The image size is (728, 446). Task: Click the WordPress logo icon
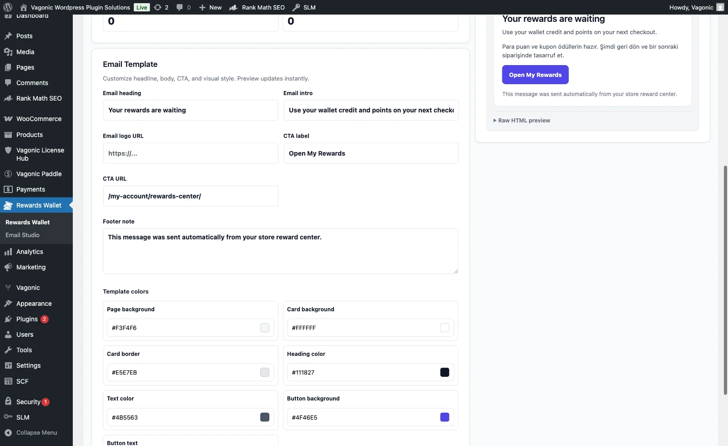pyautogui.click(x=8, y=7)
